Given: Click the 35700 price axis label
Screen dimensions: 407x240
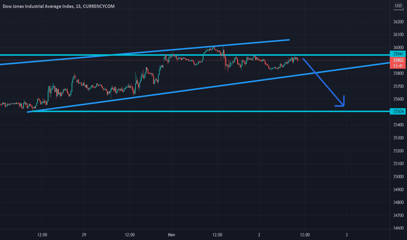Looking at the screenshot, I should tap(398, 86).
